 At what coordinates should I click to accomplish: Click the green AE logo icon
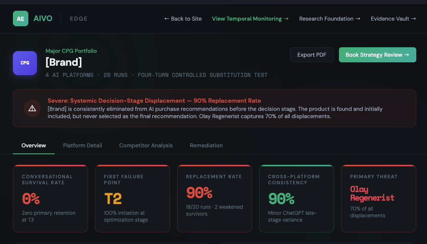[x=21, y=18]
